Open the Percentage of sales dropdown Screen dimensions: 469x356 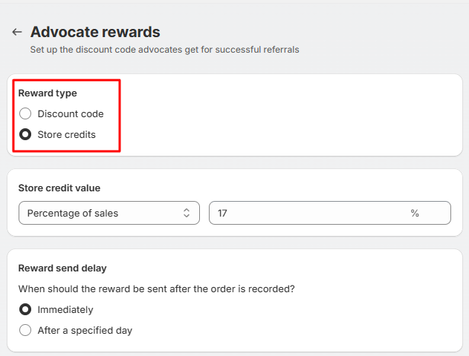coord(104,213)
